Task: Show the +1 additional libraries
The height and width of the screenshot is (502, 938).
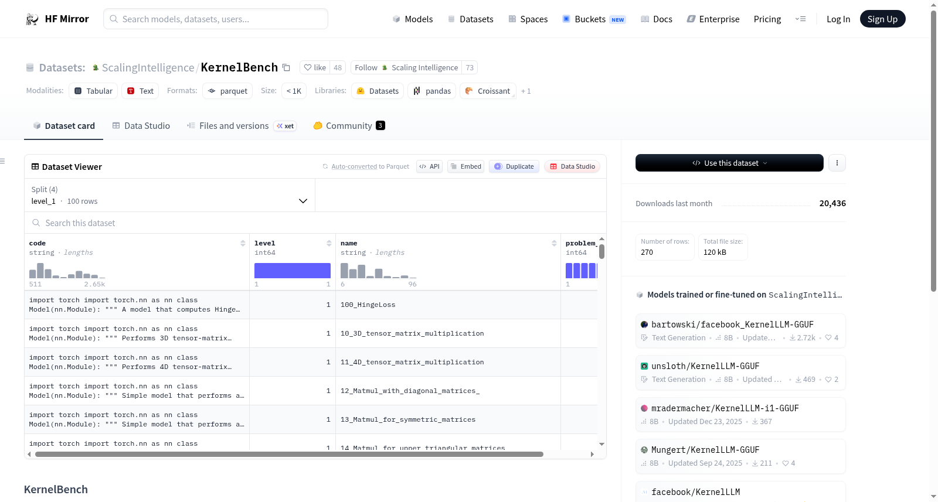Action: [x=526, y=91]
